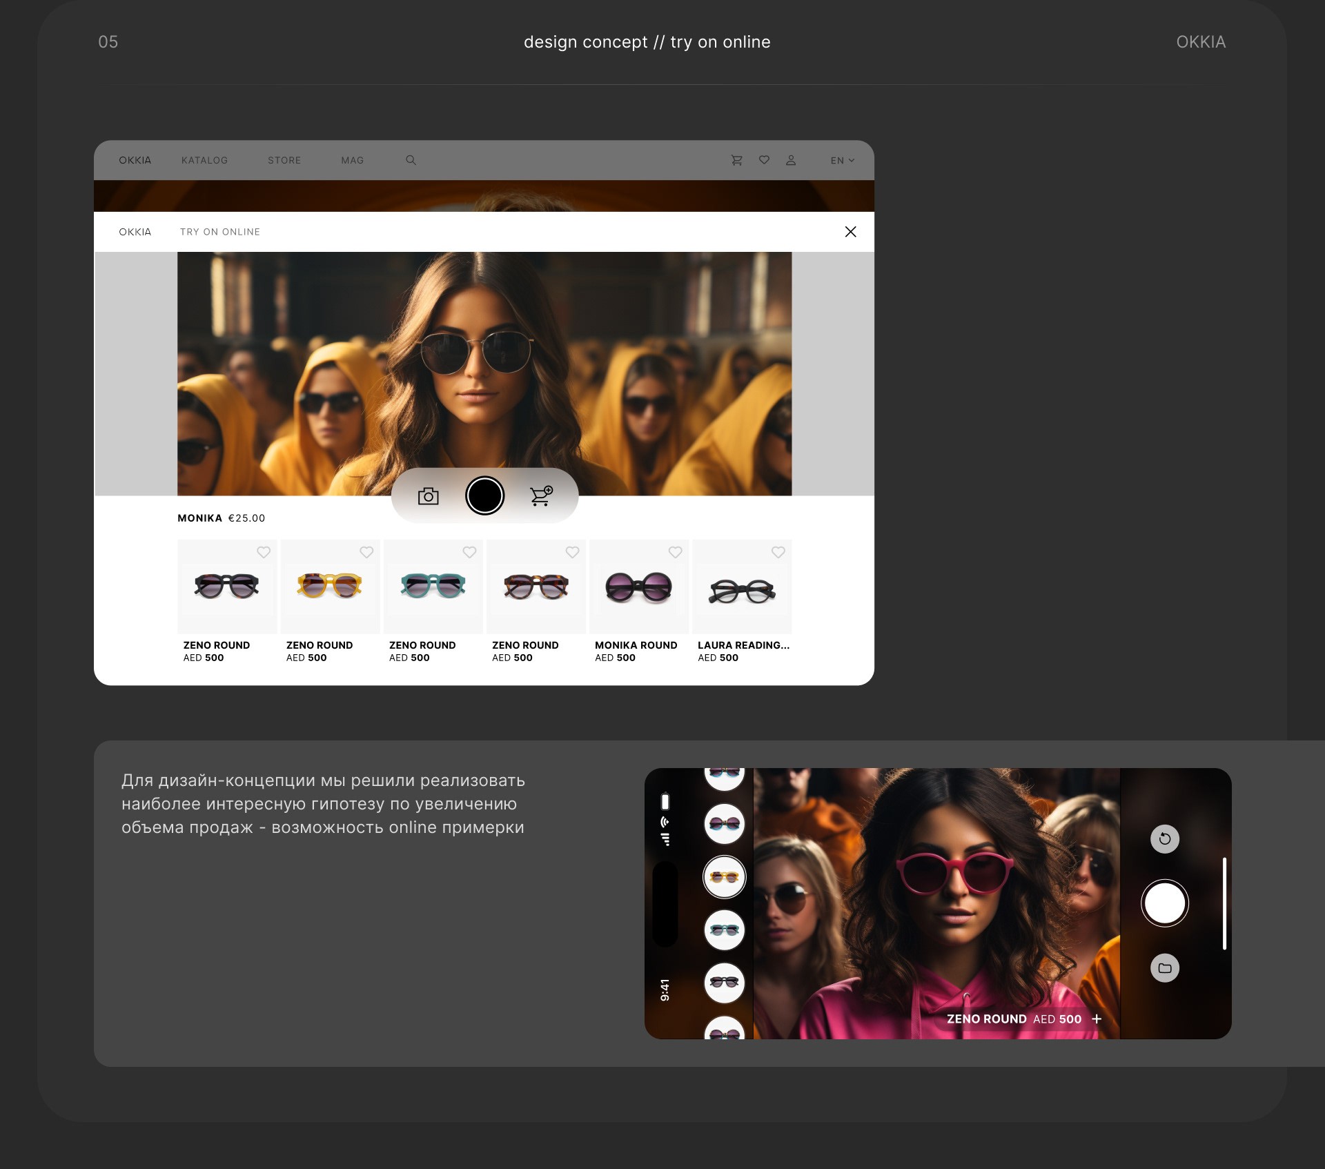Favorite the first Zeno Round glasses
1325x1169 pixels.
[x=264, y=552]
